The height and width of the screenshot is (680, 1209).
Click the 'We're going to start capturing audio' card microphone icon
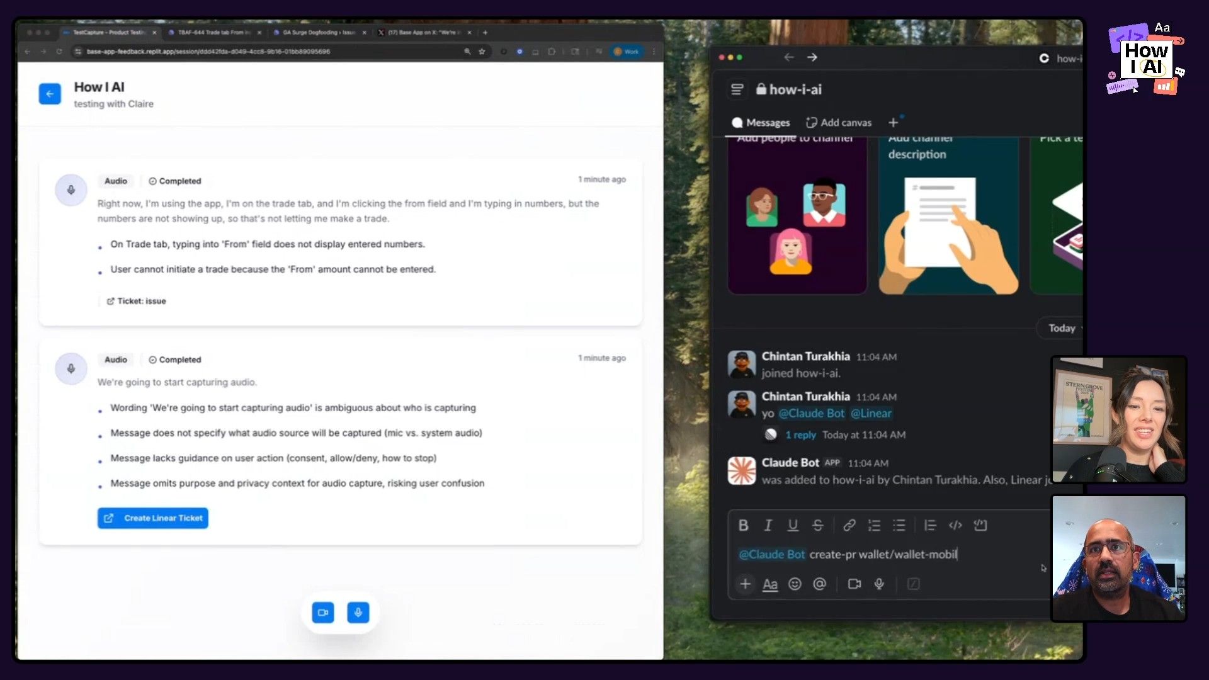pos(71,369)
